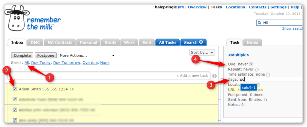Screen dimensions: 307x127
Task: Select Overdue tasks link
Action: tap(90, 63)
